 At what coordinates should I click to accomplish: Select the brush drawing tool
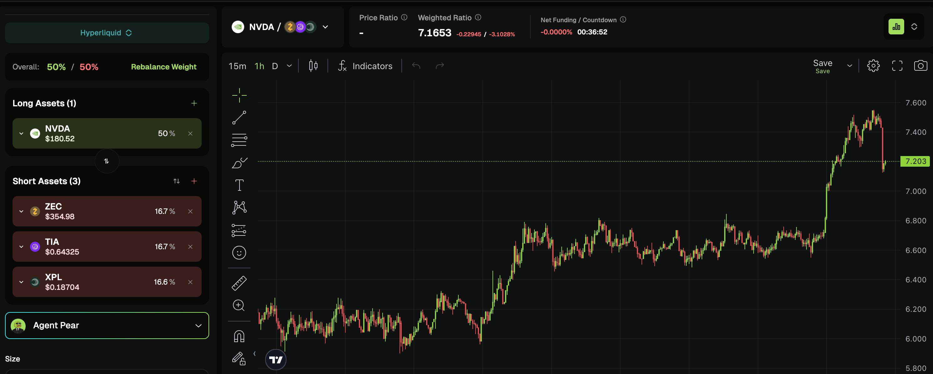pos(239,163)
